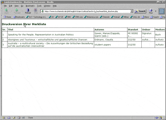Click the title 'Australia - a multicultural society'

[50, 45]
